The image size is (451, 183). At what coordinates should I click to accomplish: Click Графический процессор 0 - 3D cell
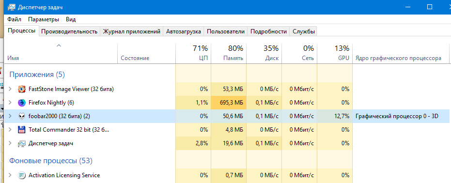click(x=401, y=116)
